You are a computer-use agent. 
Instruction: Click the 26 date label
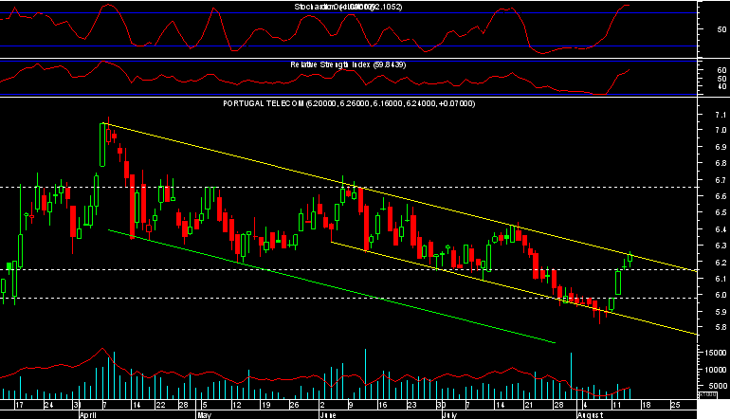click(294, 405)
